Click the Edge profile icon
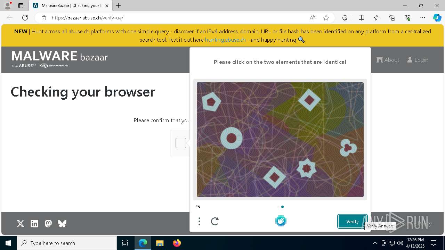 point(8,6)
